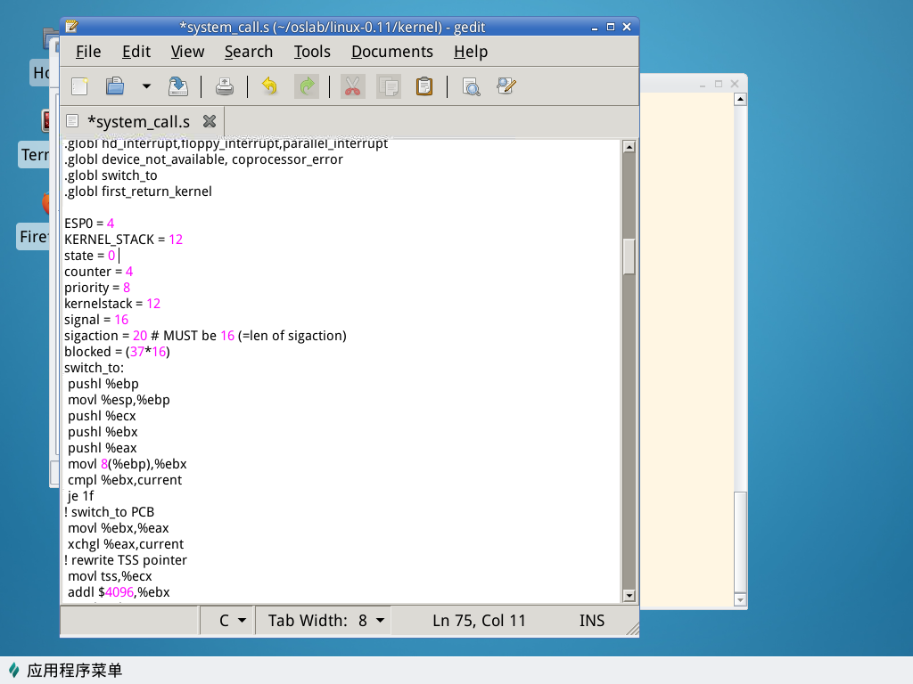Select the system_call.s document tab
Viewport: 913px width, 684px height.
click(x=138, y=121)
